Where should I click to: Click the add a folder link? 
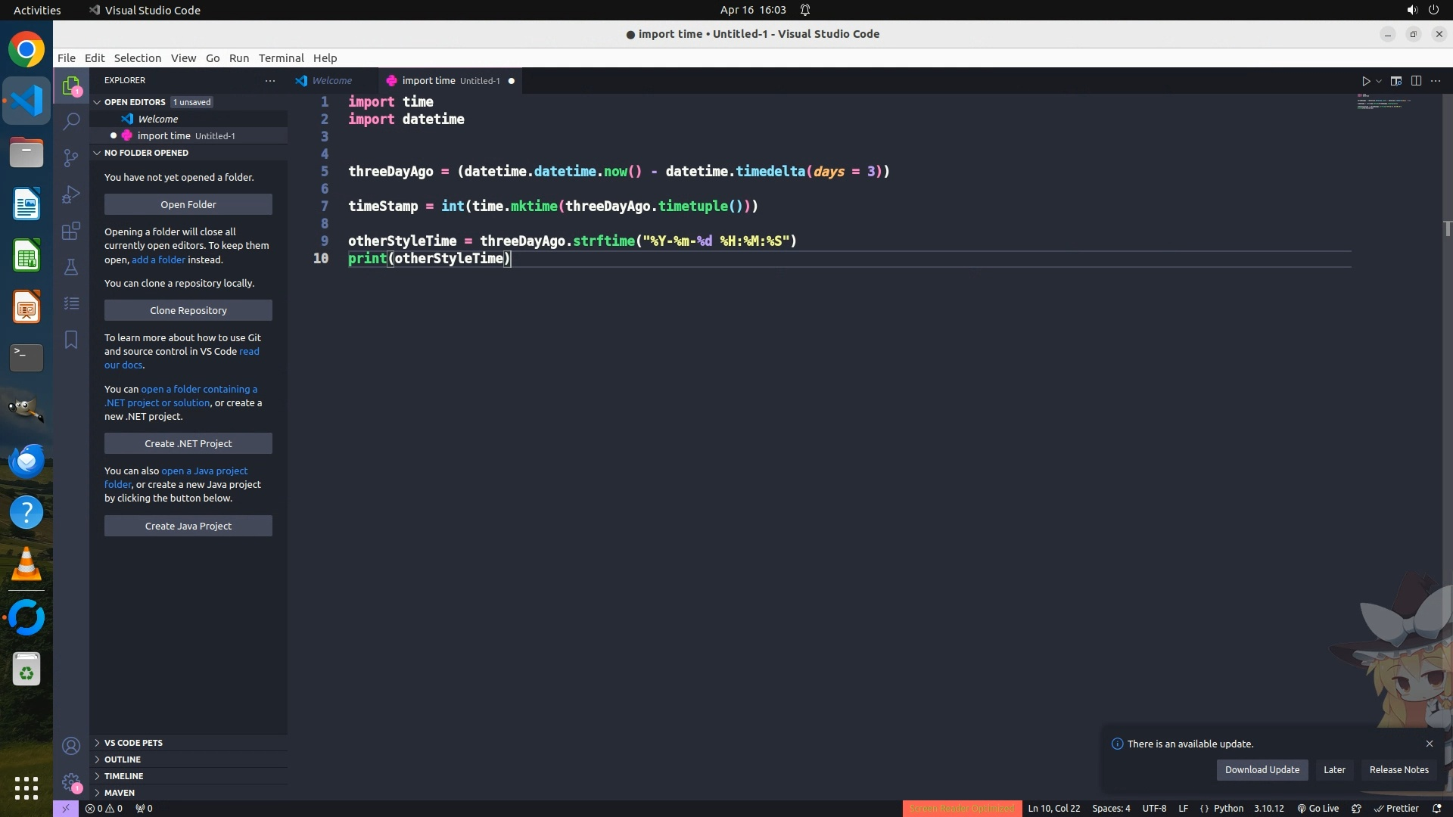pos(158,259)
